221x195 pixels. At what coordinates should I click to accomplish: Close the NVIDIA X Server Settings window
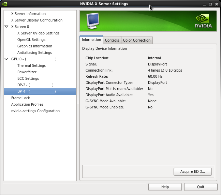tap(217, 4)
